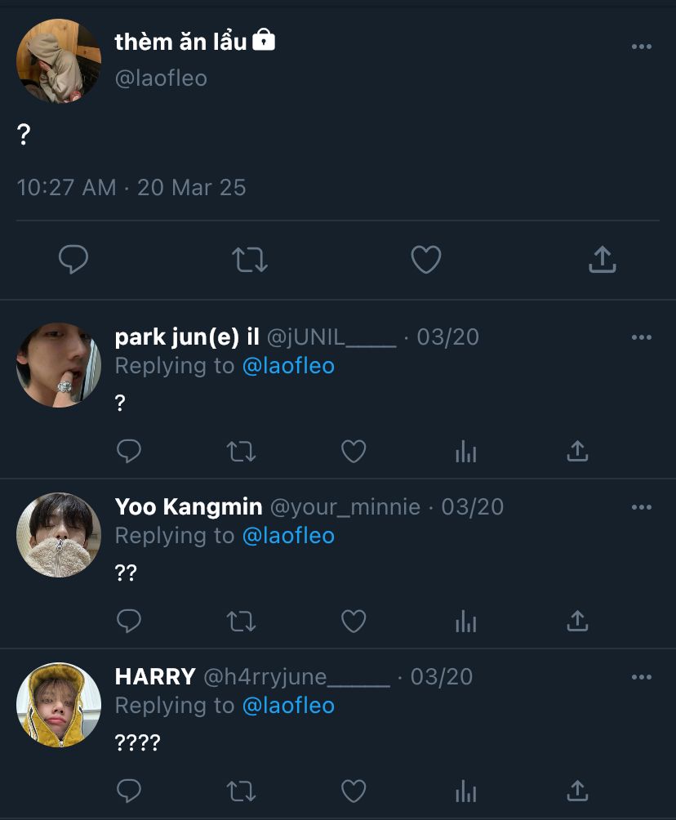
Task: View analytics for HARRY's reply
Action: 465,791
